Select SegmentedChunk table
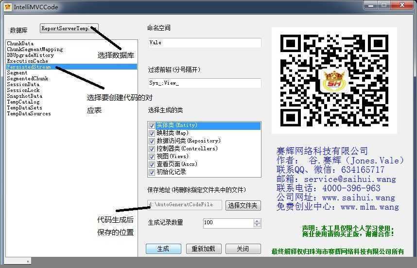The image size is (417, 268). (x=27, y=78)
